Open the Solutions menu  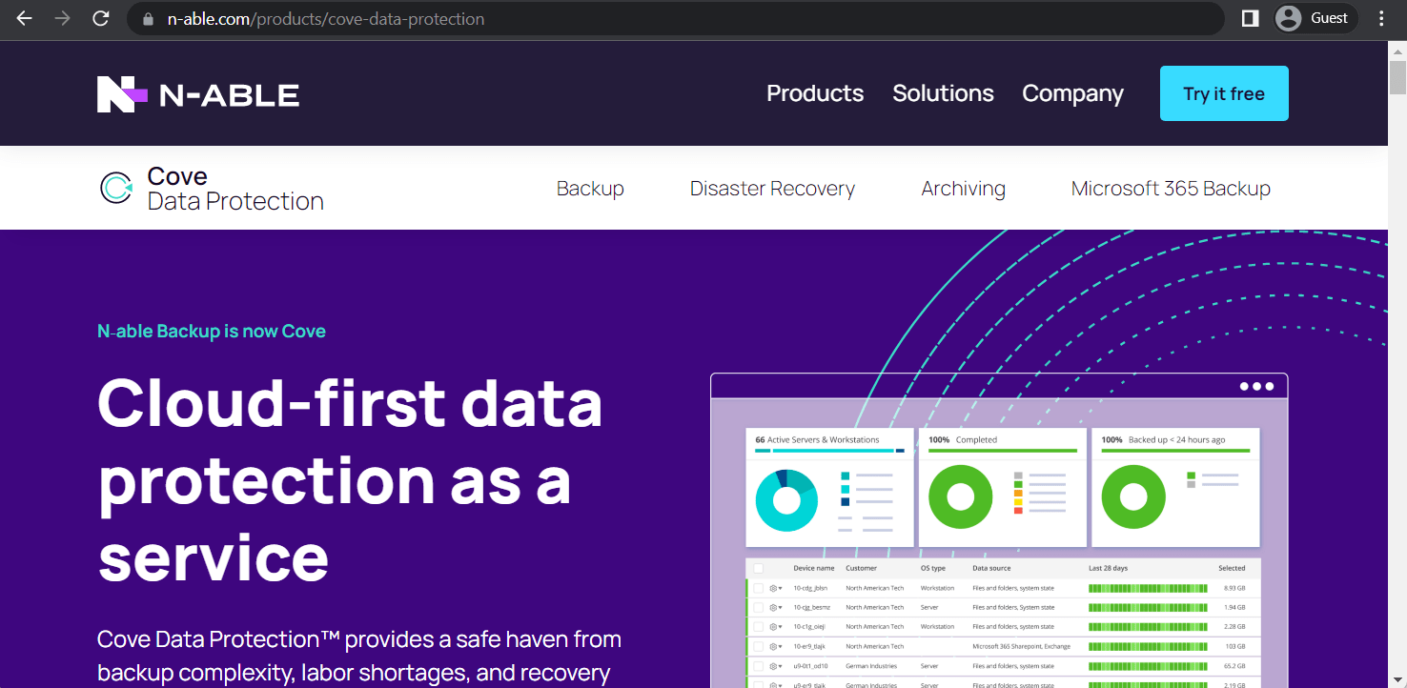(943, 92)
